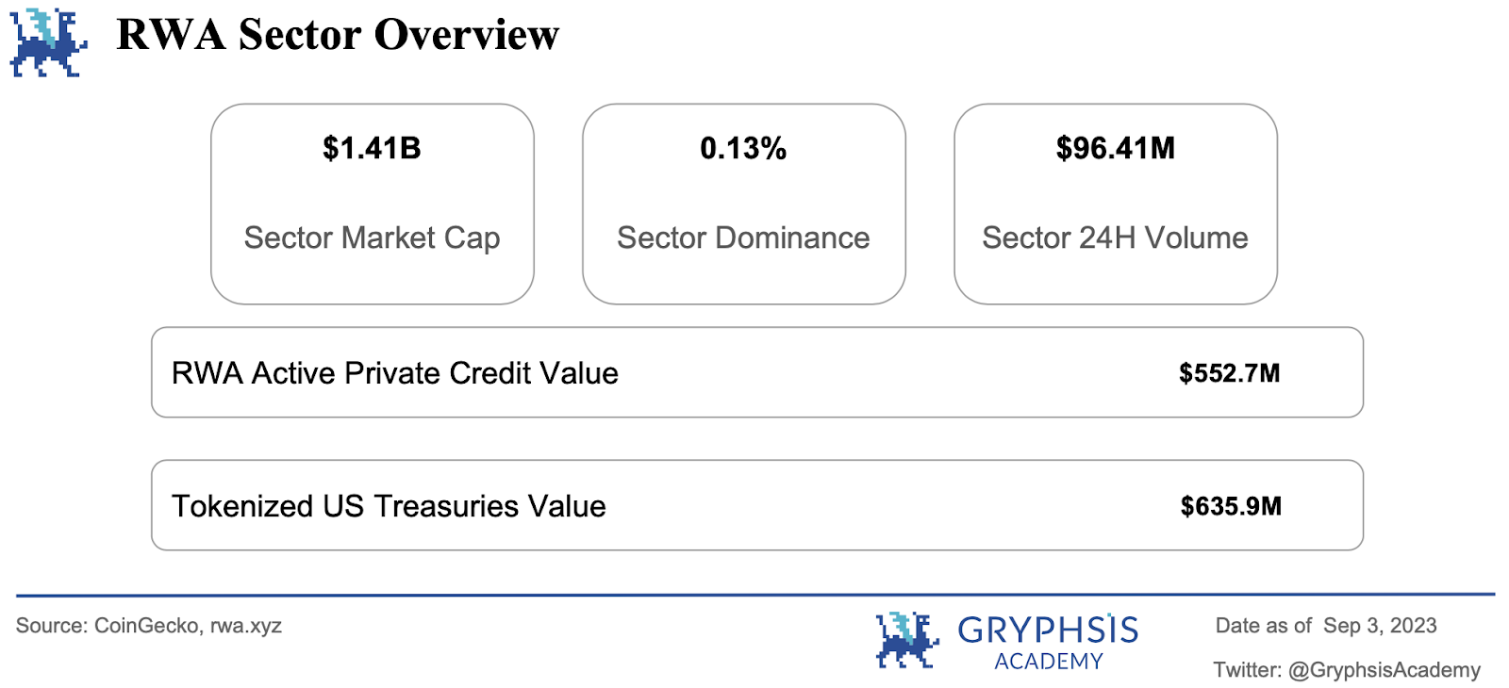Select the Sector 24H Volume label
Screen dimensions: 1509x688
pos(1115,238)
